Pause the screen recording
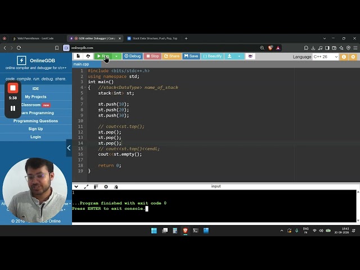Screen dimensions: 360x270 tap(13, 109)
